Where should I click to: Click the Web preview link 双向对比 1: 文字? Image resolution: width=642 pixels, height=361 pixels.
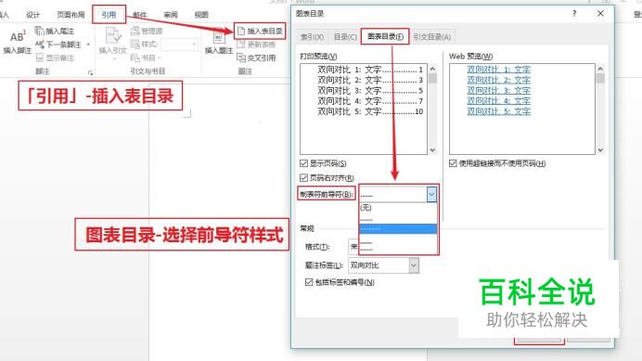point(499,70)
